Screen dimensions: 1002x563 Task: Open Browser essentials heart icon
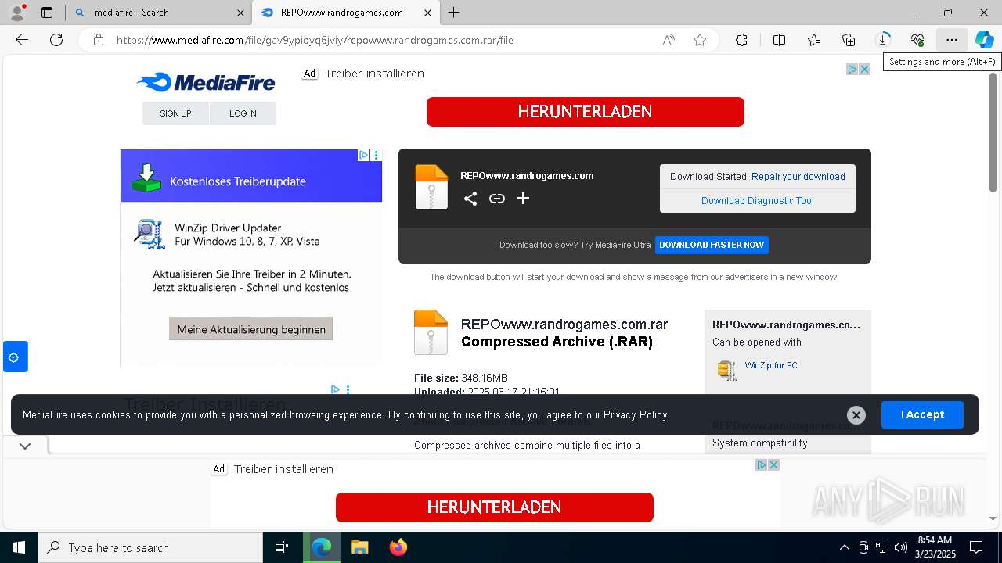917,40
